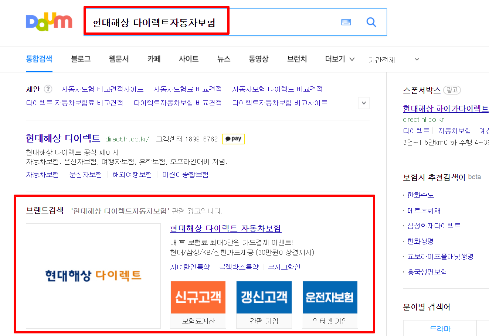This screenshot has width=489, height=336.
Task: Open the 어린이종합보험 sublink
Action: tap(186, 175)
